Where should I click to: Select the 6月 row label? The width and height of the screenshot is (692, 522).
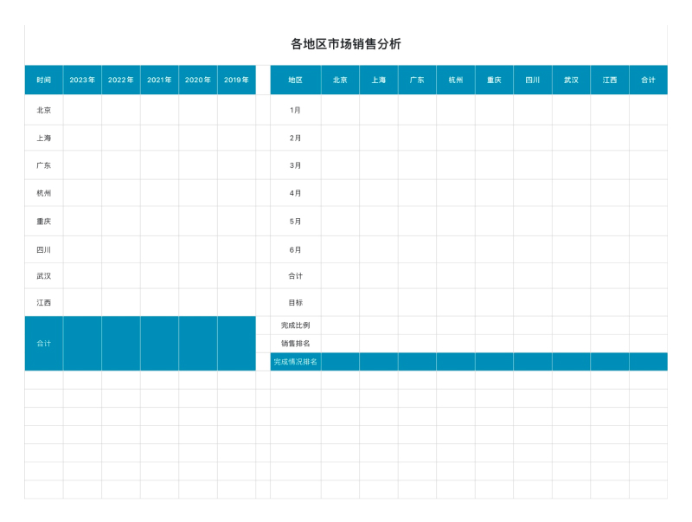[295, 249]
